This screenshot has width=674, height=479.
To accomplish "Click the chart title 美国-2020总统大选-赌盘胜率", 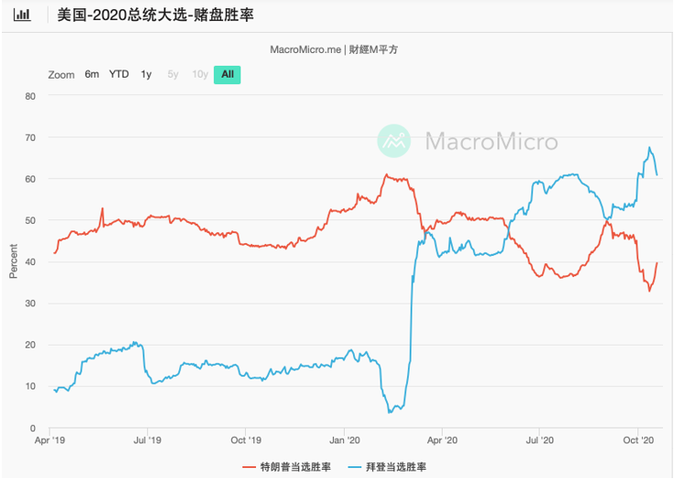I will click(155, 15).
